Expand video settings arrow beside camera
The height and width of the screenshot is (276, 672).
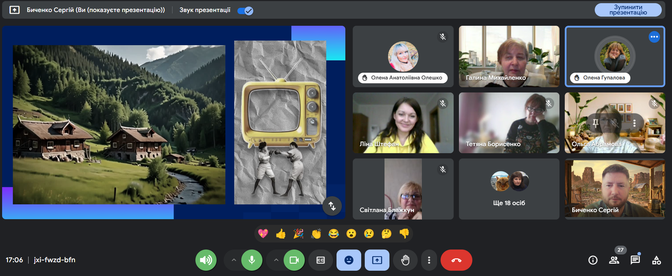(276, 260)
